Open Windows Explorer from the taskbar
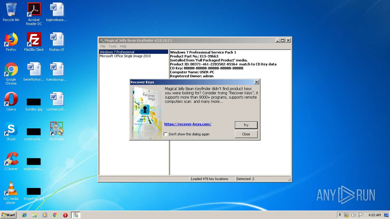 coord(34,215)
